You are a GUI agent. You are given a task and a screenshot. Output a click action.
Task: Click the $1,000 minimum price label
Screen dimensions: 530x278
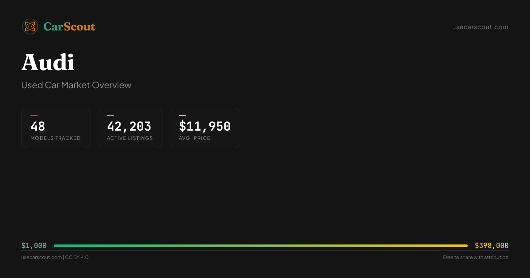pyautogui.click(x=34, y=246)
